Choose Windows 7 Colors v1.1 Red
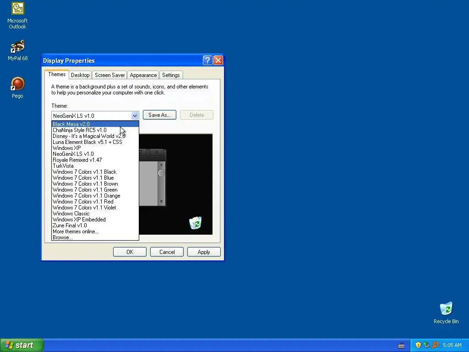 pyautogui.click(x=95, y=202)
